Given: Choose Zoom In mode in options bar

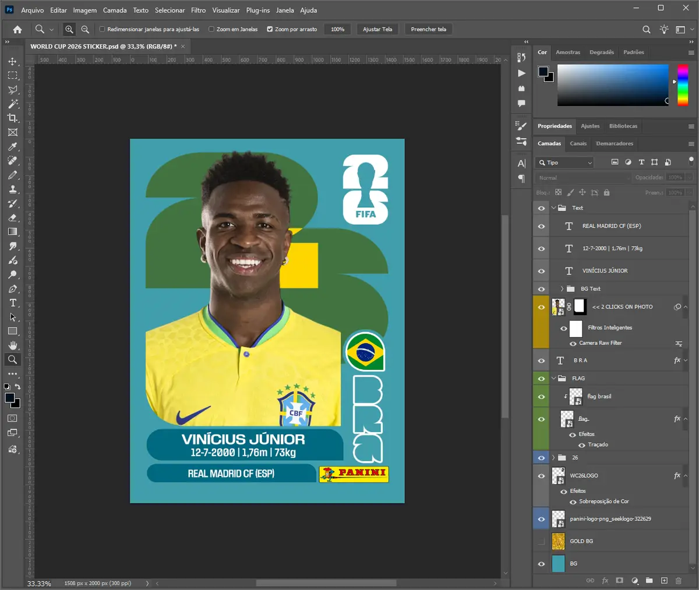Looking at the screenshot, I should [69, 29].
